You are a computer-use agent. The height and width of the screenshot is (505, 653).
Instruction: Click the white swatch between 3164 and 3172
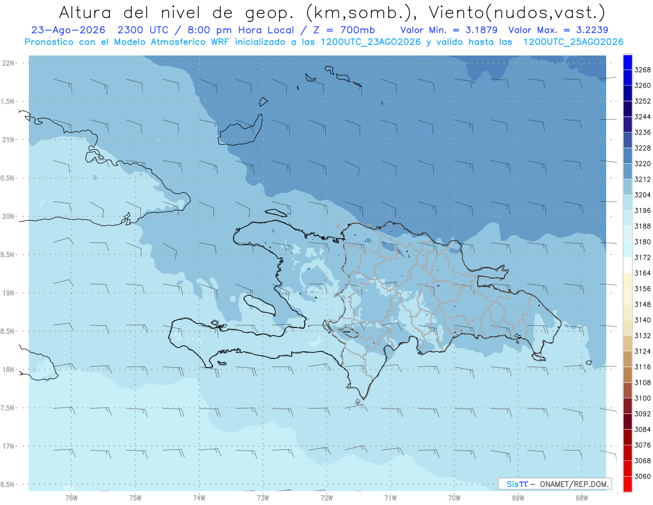pos(627,265)
